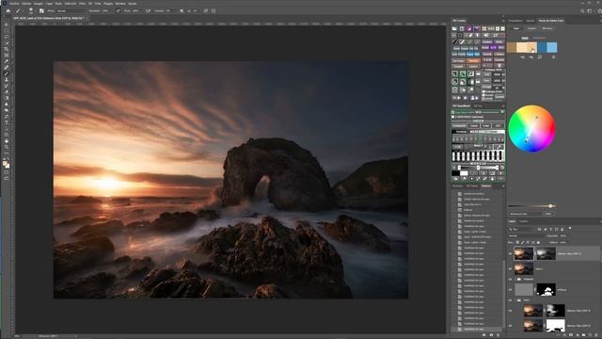Toggle visibility of the second layer group

pyautogui.click(x=510, y=300)
